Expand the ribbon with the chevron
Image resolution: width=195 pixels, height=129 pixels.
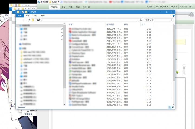(x=170, y=16)
